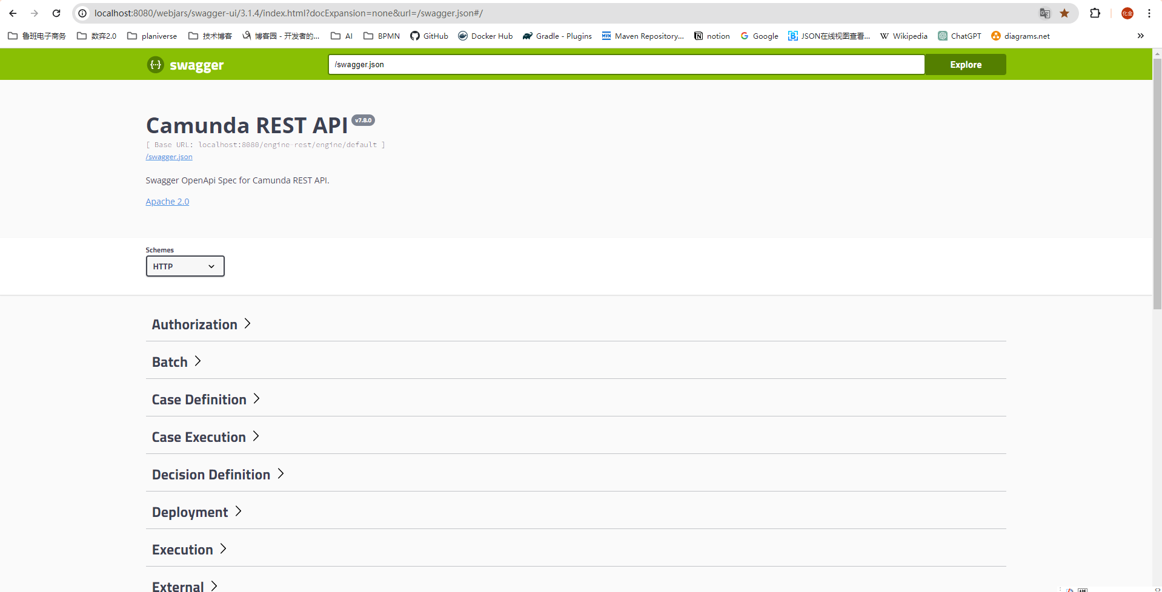Click the Explore button
This screenshot has width=1162, height=592.
point(966,65)
